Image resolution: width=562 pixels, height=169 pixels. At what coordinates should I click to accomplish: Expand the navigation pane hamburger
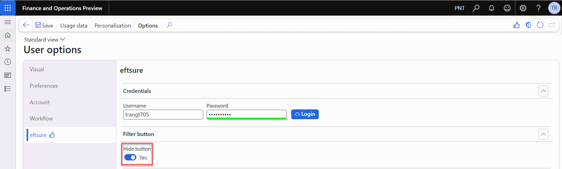[8, 22]
